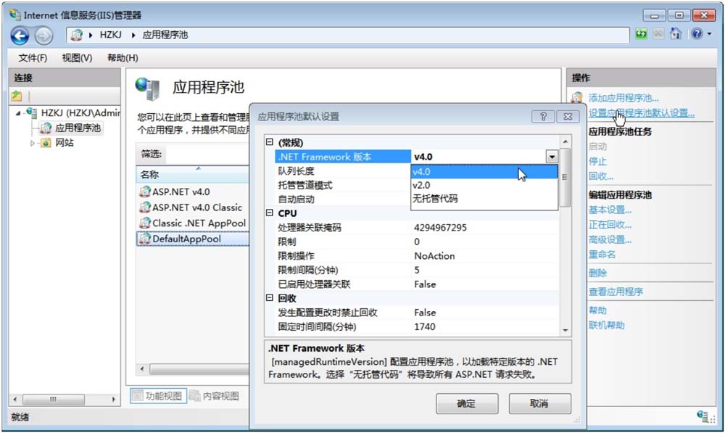Open the 帮助(H) menu
This screenshot has height=433, width=725.
[x=123, y=58]
